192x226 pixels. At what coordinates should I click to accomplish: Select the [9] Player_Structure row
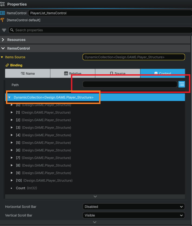95,173
